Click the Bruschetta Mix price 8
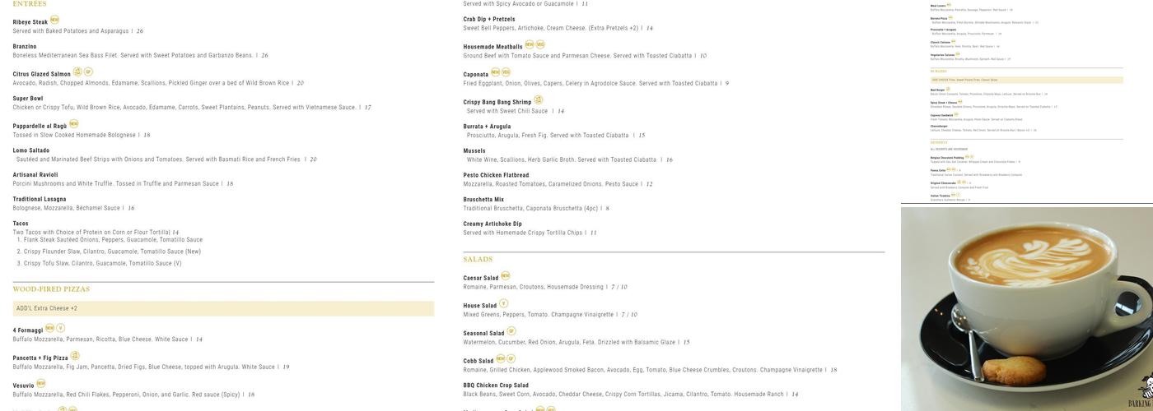1153x411 pixels. [608, 209]
